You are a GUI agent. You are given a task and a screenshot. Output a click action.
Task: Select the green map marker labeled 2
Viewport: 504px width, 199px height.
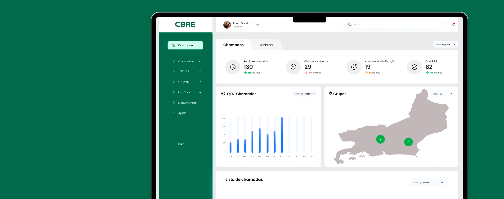pos(380,139)
